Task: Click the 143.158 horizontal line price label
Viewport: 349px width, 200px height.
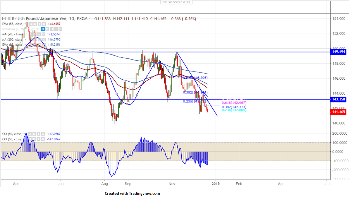Action: pyautogui.click(x=338, y=99)
